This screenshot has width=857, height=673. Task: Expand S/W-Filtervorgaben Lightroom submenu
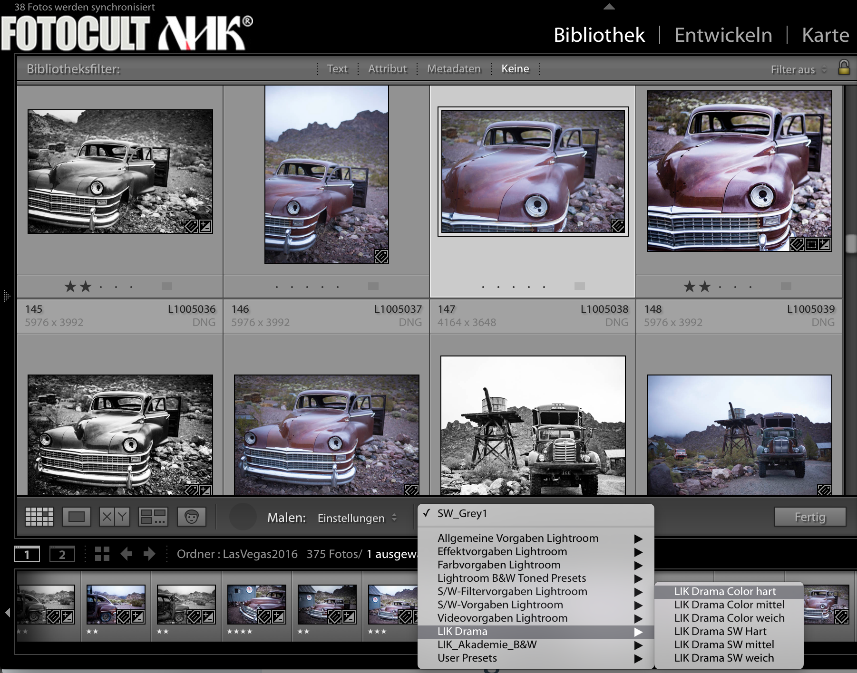point(536,592)
